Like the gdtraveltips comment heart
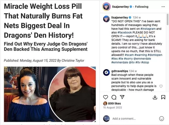The image size is (169, 125). 161,86
